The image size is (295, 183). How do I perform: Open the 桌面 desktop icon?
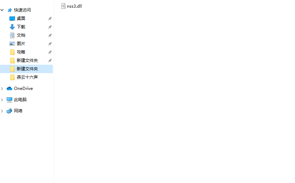pyautogui.click(x=12, y=19)
